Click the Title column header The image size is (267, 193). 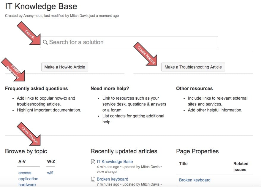pyautogui.click(x=183, y=164)
